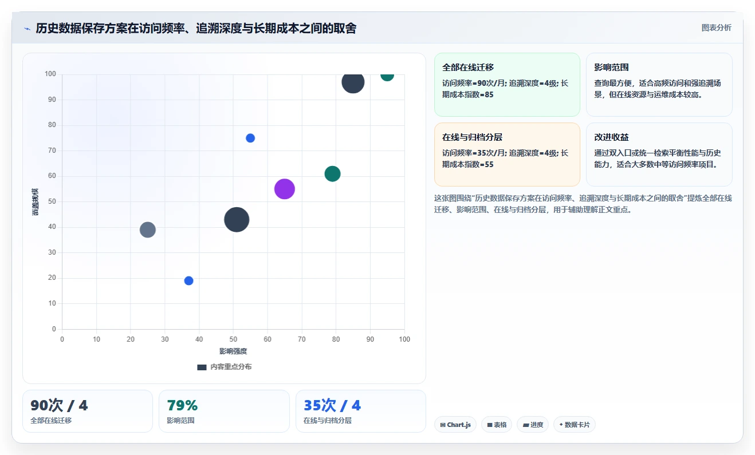
Task: Click the square icon inside the 表格 tag
Action: coord(490,425)
